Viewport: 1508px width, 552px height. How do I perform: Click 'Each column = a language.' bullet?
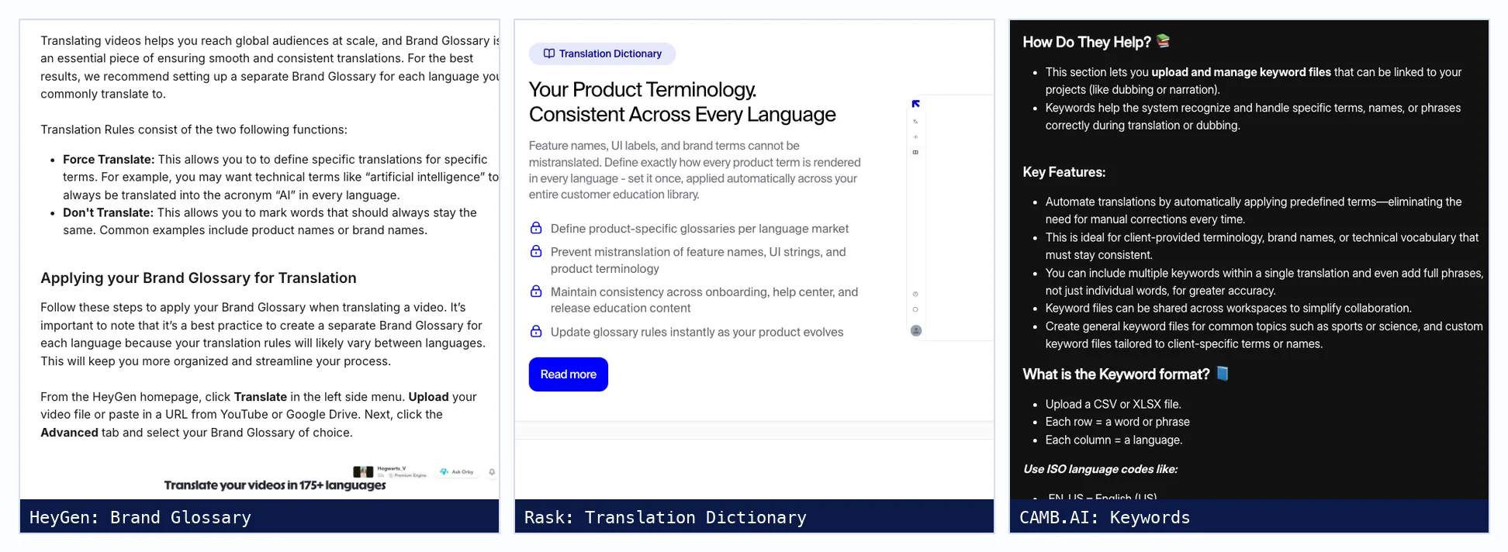[x=1114, y=440]
